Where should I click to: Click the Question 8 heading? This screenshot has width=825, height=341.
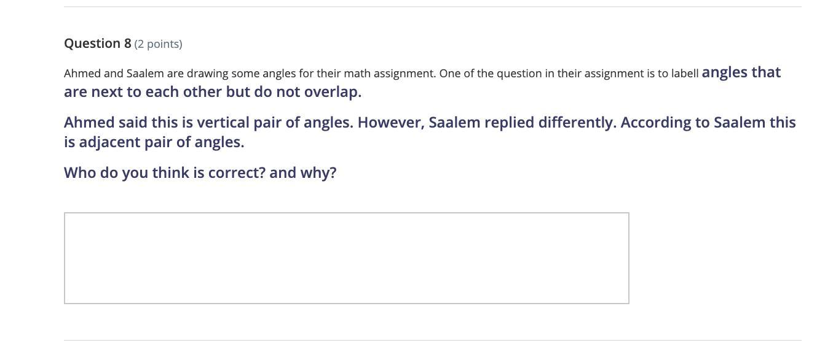click(x=97, y=44)
